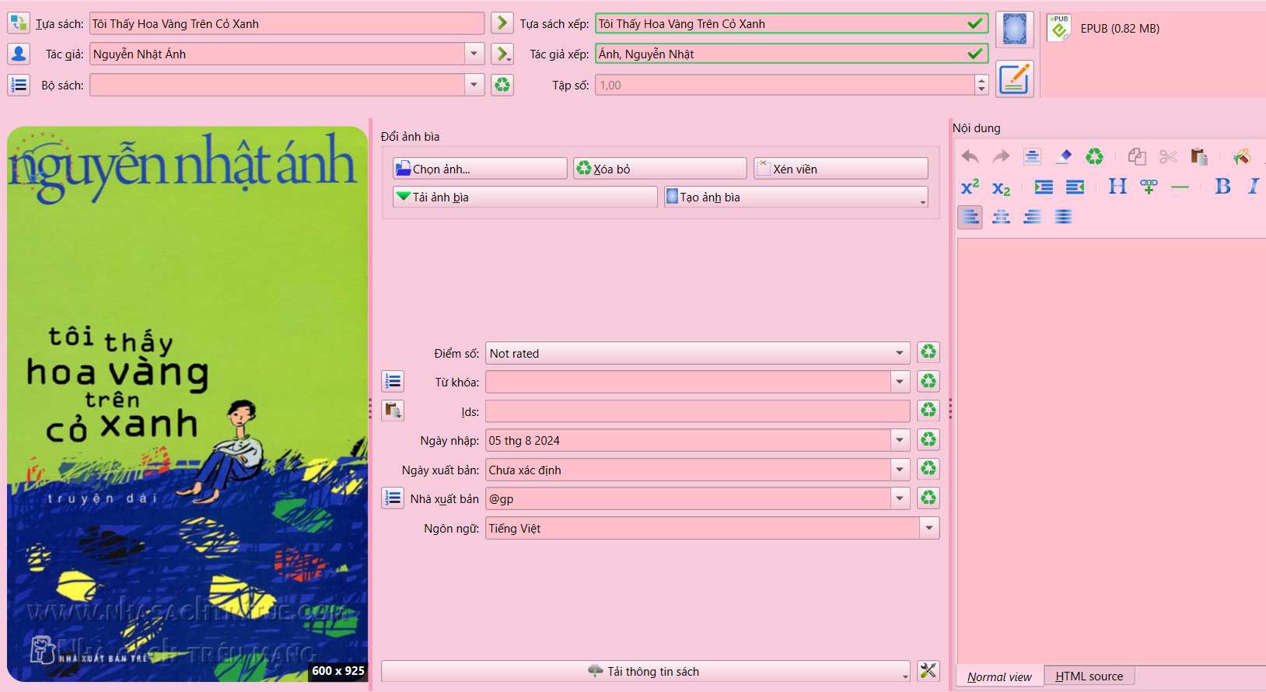Click the Copy icon in editor toolbar
This screenshot has width=1266, height=692.
[x=1137, y=156]
